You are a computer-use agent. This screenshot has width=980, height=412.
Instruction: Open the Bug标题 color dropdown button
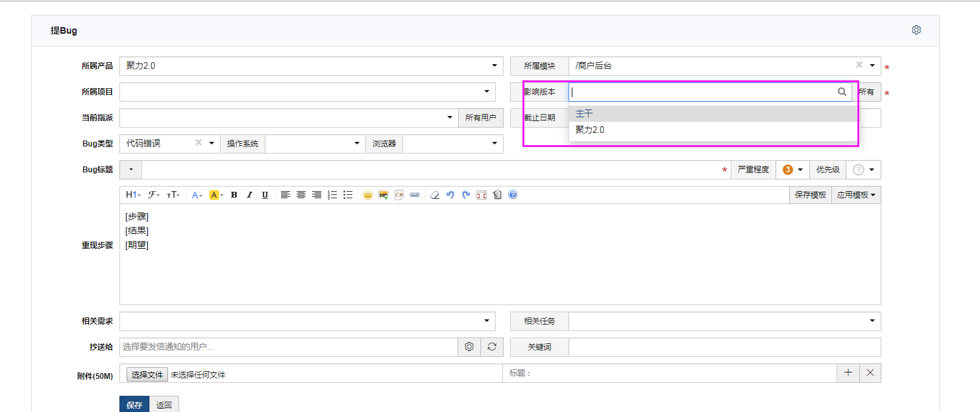pos(131,170)
